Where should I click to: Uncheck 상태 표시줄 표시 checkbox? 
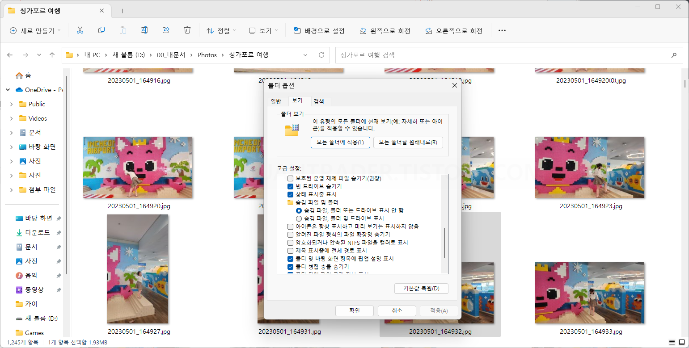(290, 194)
